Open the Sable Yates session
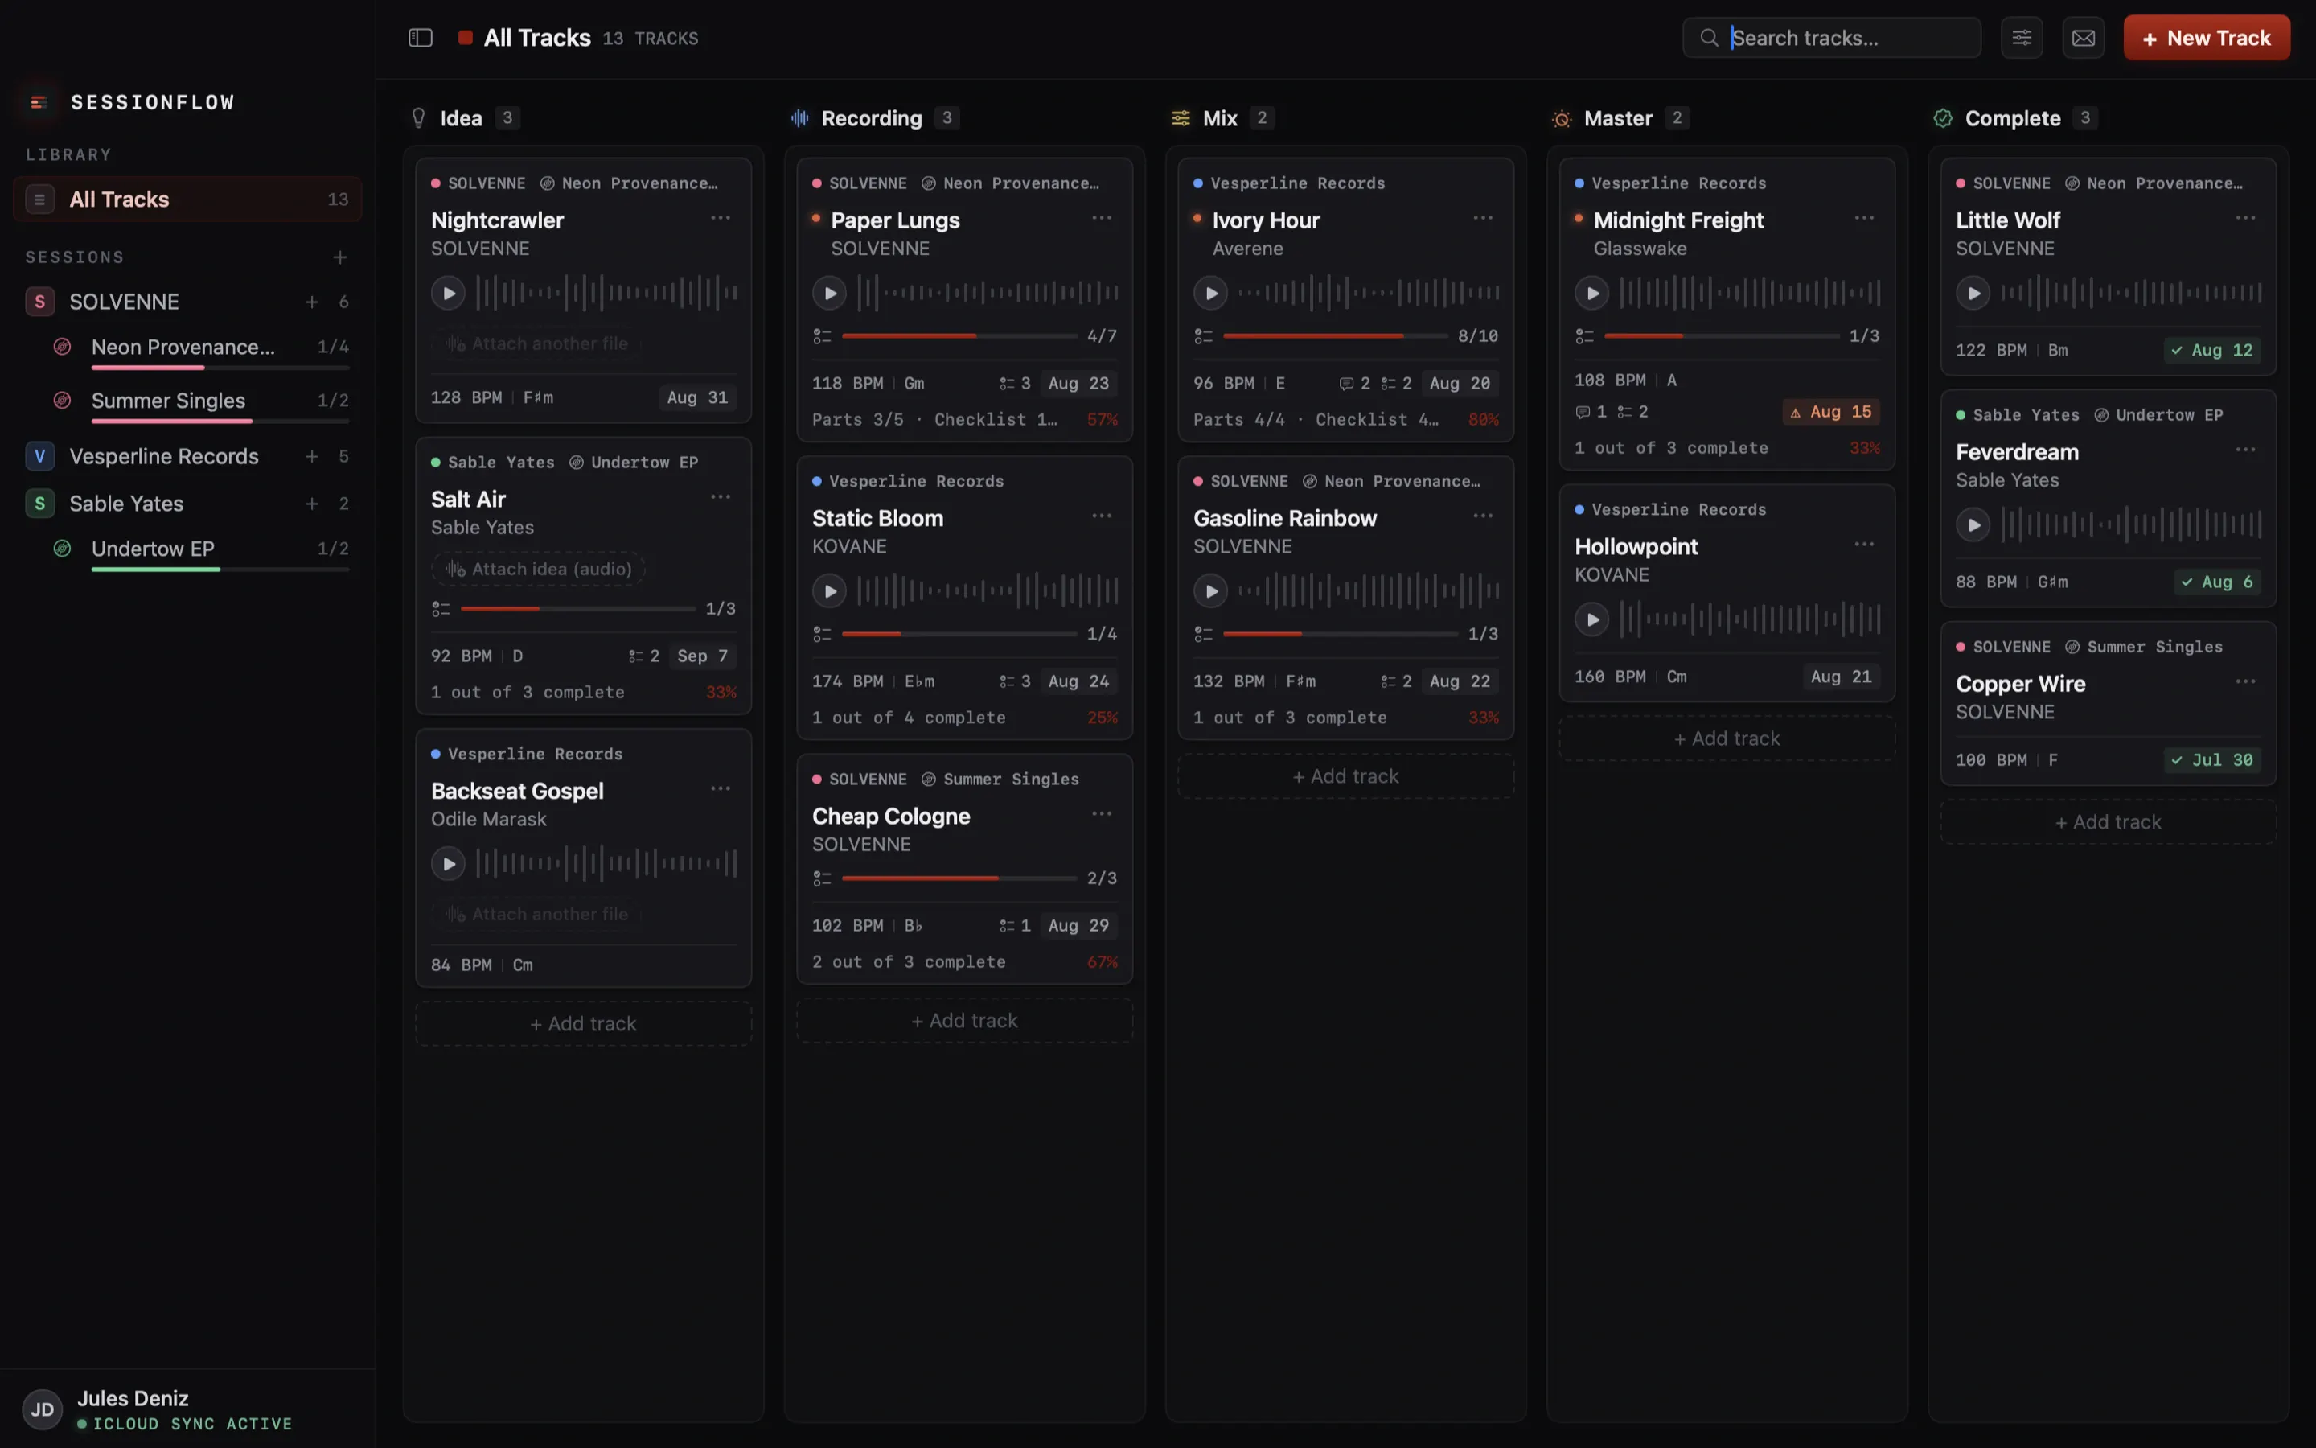The height and width of the screenshot is (1448, 2316). click(x=187, y=503)
